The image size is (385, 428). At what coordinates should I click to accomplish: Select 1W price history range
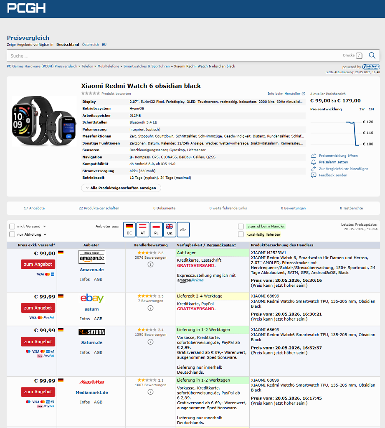click(x=362, y=109)
